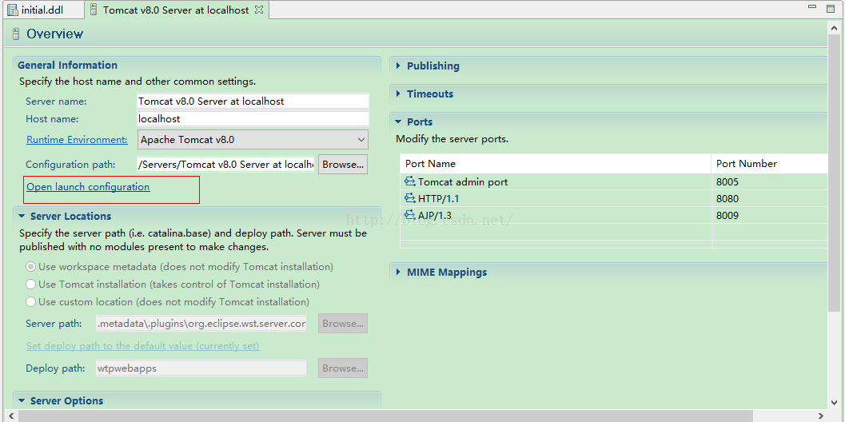This screenshot has width=845, height=422.
Task: Click the Port Number column header
Action: [x=770, y=163]
